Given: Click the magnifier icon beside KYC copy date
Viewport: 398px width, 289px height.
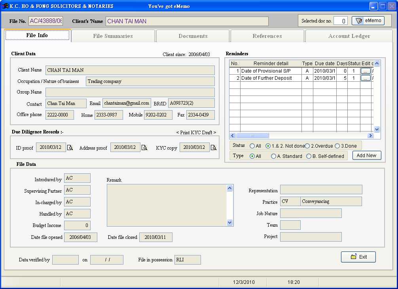Looking at the screenshot, I should (x=214, y=148).
